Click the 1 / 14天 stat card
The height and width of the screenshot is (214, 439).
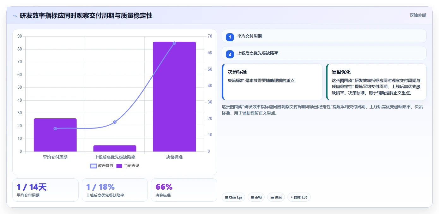point(45,190)
